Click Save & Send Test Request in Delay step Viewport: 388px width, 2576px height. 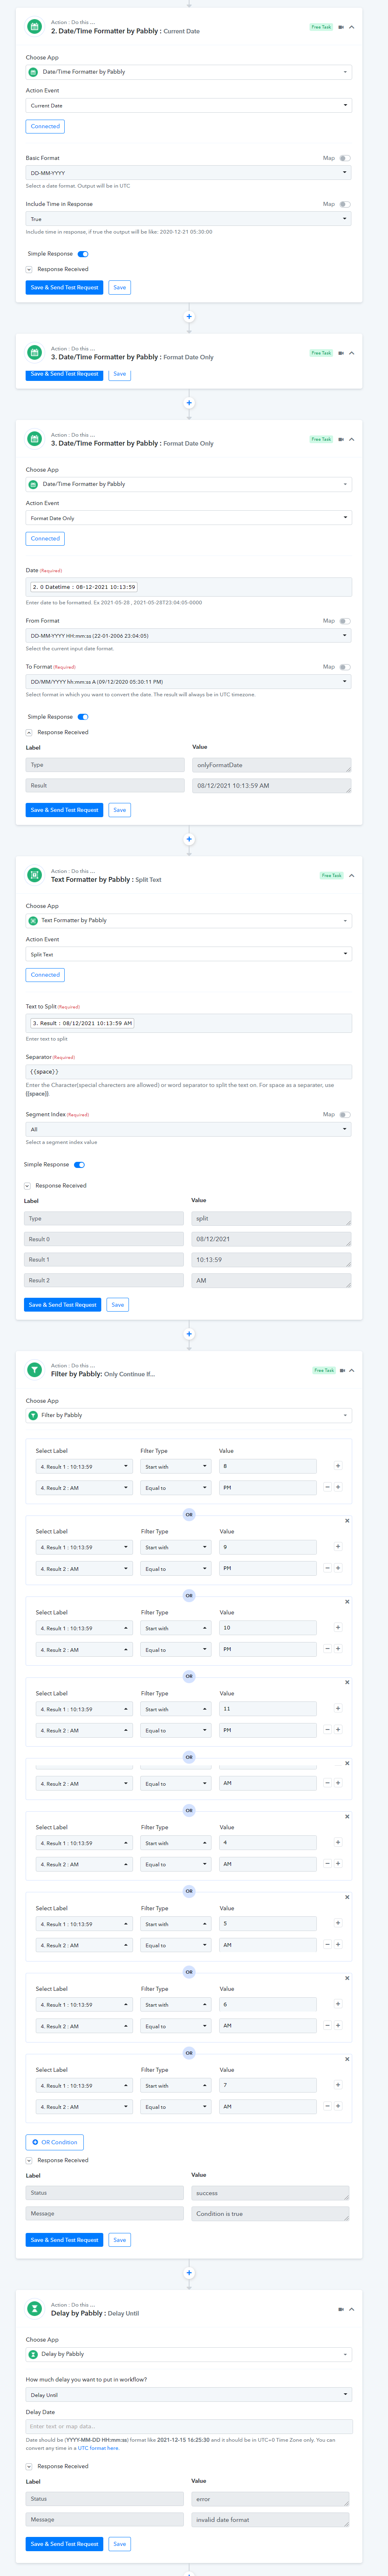(x=64, y=2543)
